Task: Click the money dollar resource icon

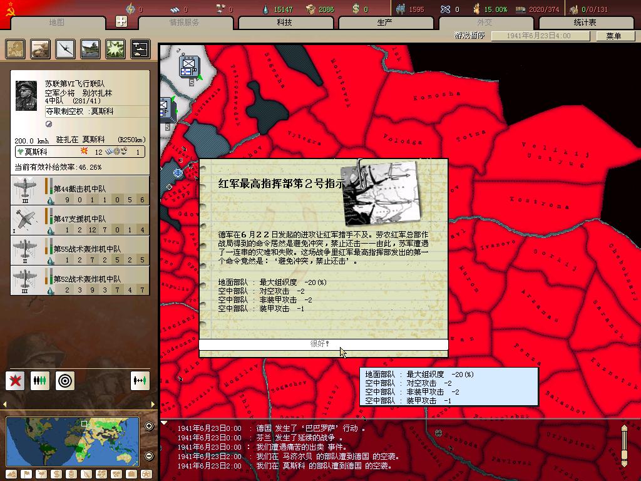Action: [356, 9]
